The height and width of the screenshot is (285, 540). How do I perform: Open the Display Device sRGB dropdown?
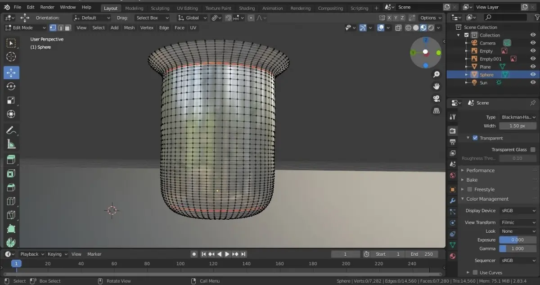pyautogui.click(x=518, y=210)
